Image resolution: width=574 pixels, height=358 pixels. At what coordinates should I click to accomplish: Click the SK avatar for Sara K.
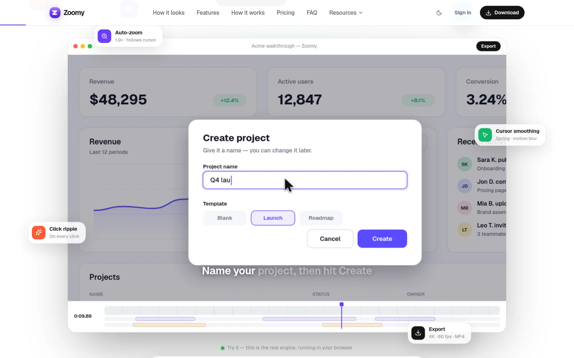pyautogui.click(x=465, y=164)
